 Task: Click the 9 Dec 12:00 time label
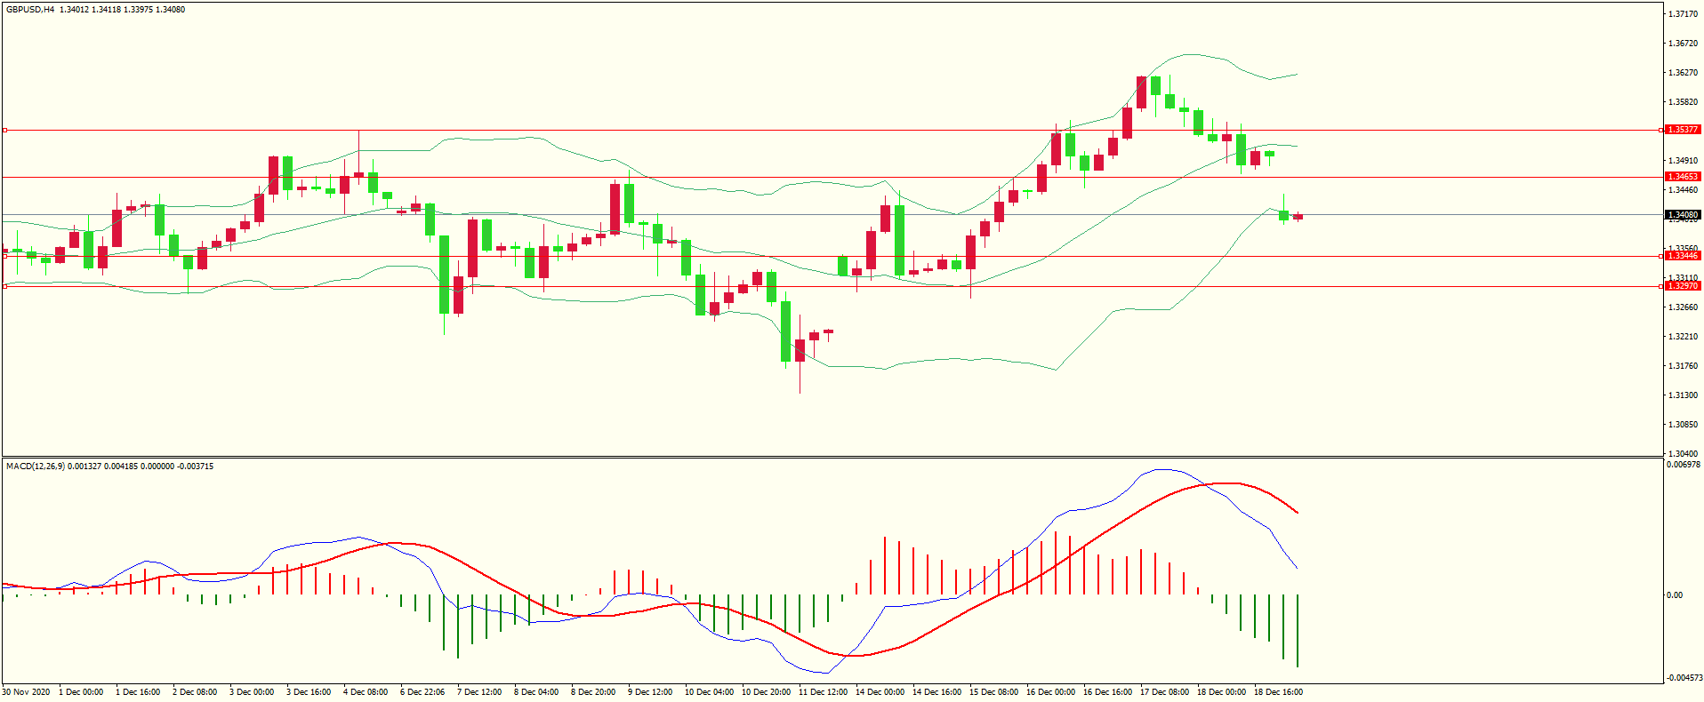click(x=651, y=692)
